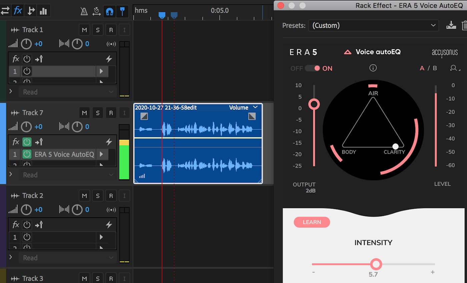Click the Track 7 pan value 0

pyautogui.click(x=87, y=127)
